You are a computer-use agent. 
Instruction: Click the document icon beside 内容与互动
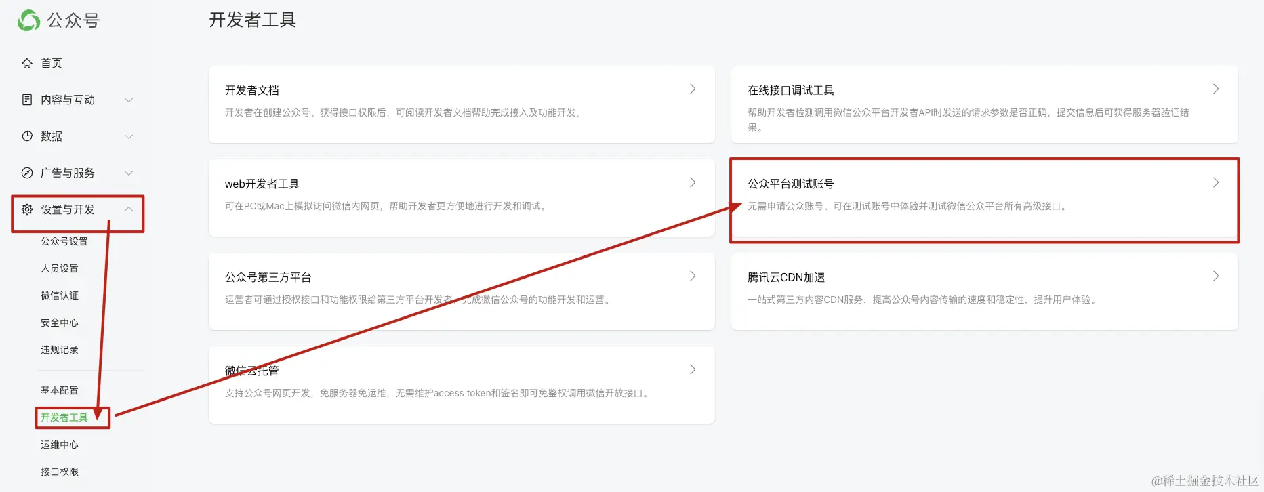point(27,100)
